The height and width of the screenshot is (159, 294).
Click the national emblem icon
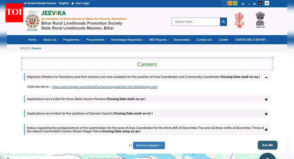(x=260, y=19)
